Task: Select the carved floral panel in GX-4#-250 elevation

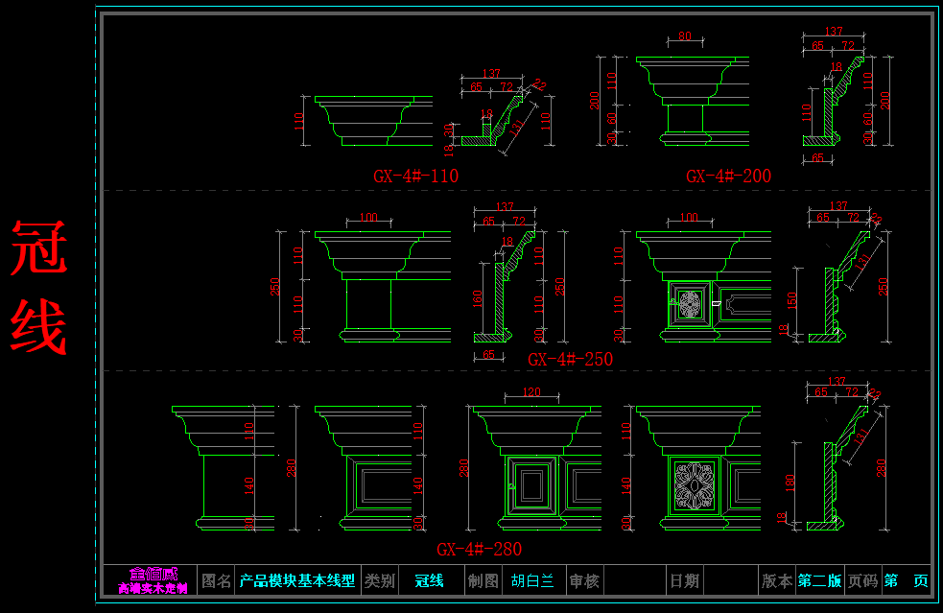Action: (x=690, y=305)
